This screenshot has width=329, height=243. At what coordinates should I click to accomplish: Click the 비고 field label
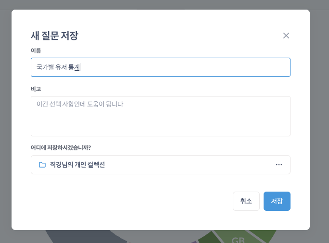(36, 89)
